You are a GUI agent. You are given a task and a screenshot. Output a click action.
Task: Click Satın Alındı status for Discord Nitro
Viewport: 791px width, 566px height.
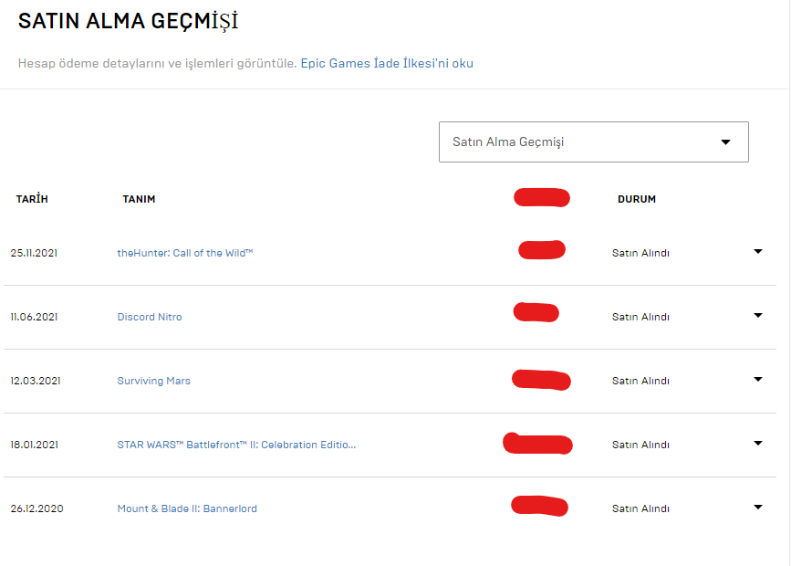tap(640, 317)
